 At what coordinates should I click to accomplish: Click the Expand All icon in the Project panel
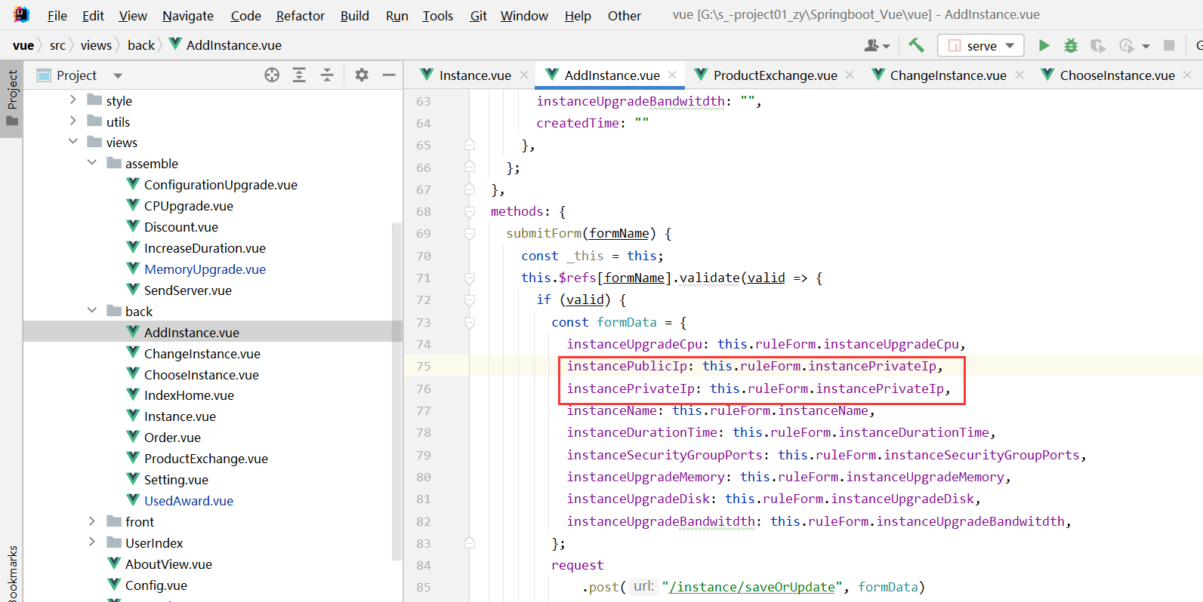click(x=299, y=75)
